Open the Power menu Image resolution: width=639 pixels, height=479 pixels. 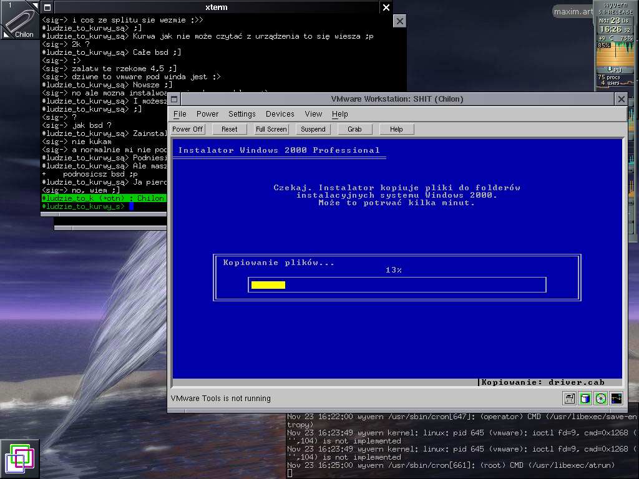207,114
